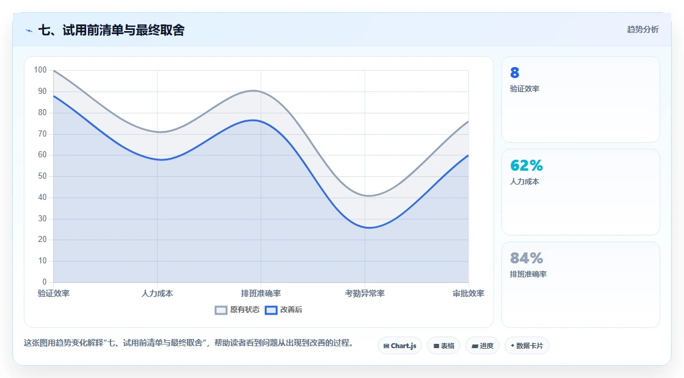
Task: Click the 数据卡片 tag sparkle icon
Action: (x=512, y=345)
